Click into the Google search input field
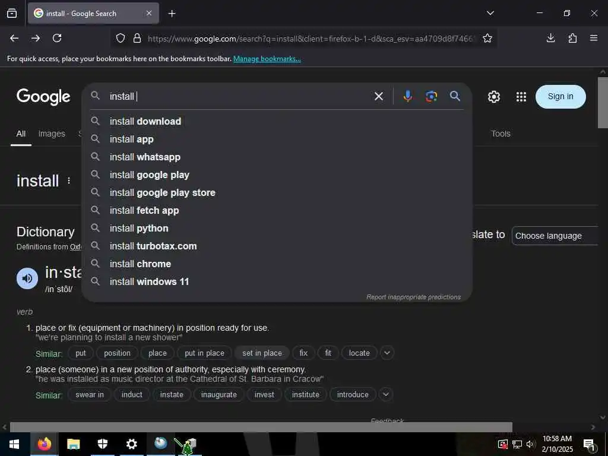 tap(239, 96)
